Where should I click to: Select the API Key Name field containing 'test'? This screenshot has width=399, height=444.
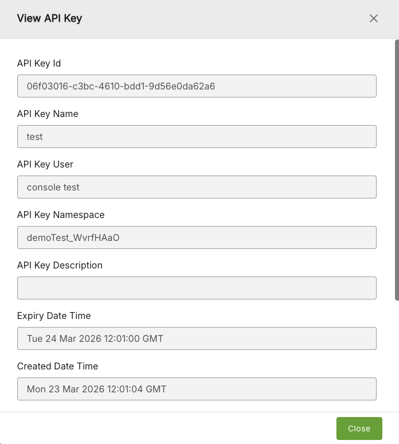[196, 137]
